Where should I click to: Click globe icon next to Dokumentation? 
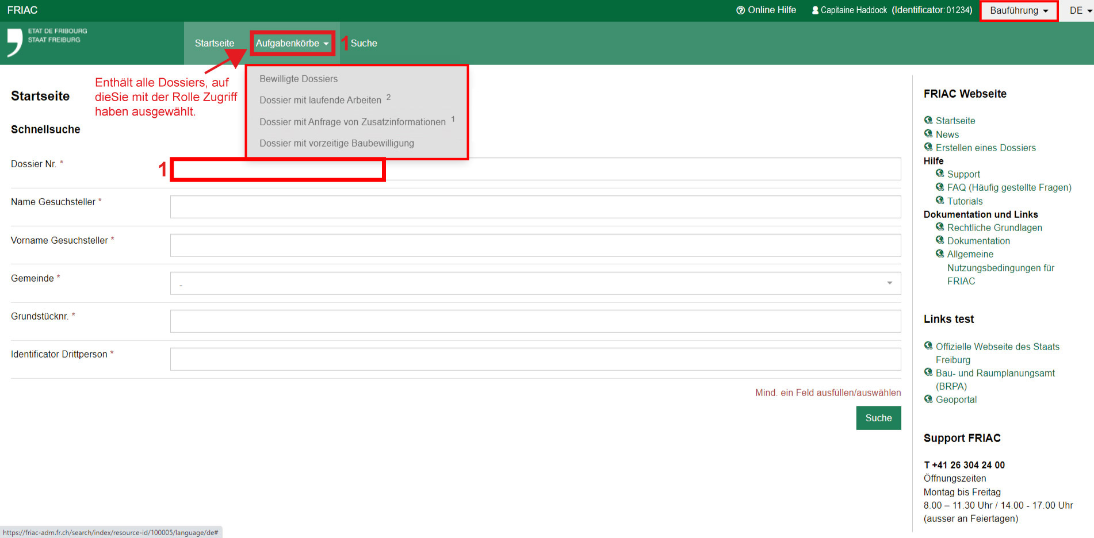[x=939, y=240]
